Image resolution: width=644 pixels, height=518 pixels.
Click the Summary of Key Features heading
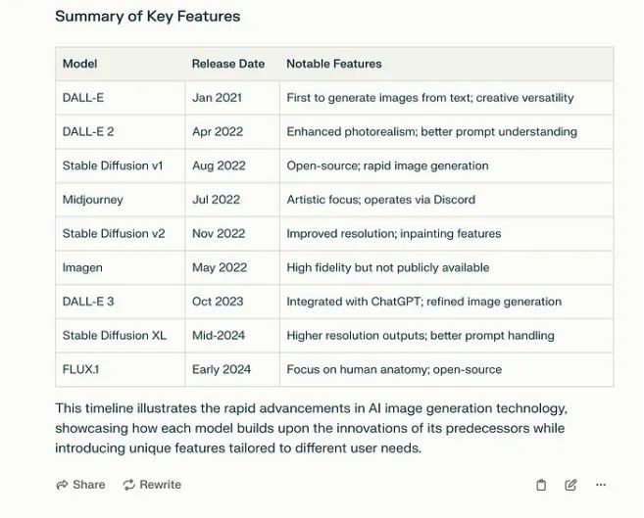tap(147, 17)
